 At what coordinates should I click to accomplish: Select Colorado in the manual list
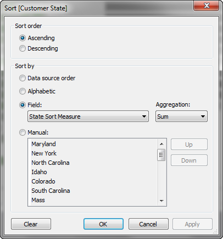coord(43,181)
